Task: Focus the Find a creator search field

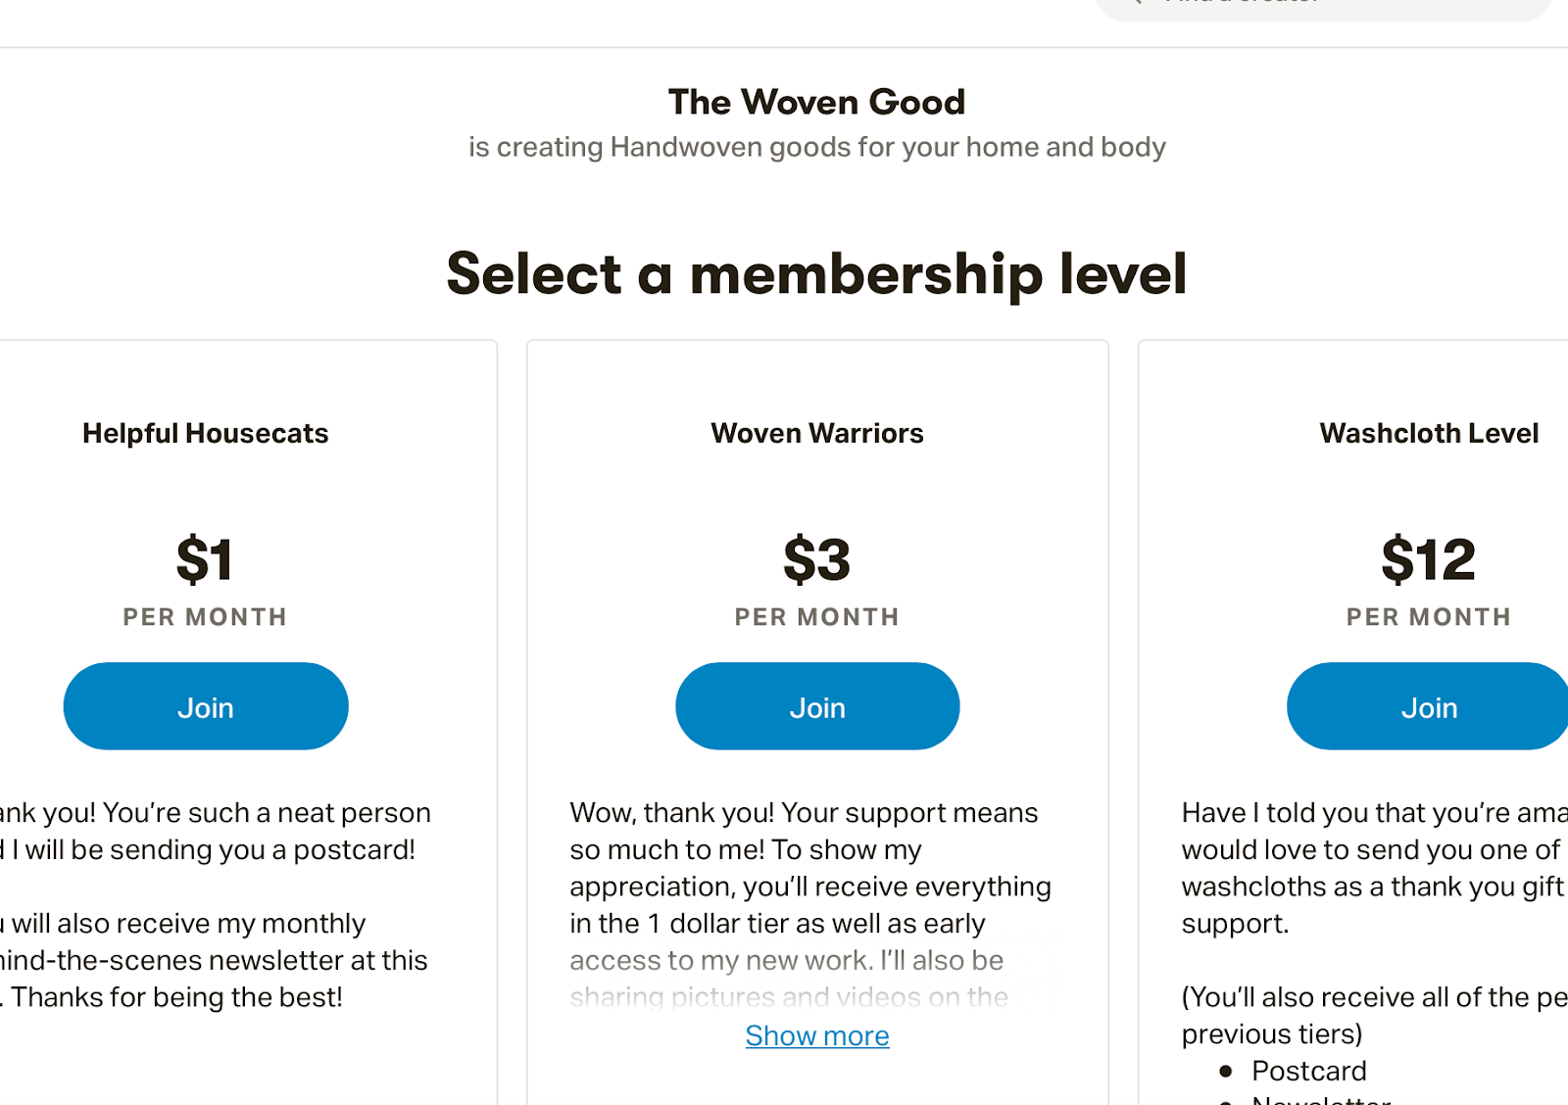Action: coord(1323,6)
